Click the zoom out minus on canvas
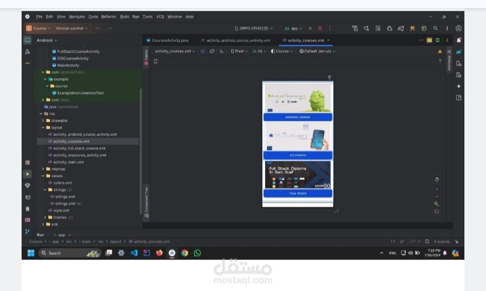Screen dimensions: 486x291 click(436, 196)
